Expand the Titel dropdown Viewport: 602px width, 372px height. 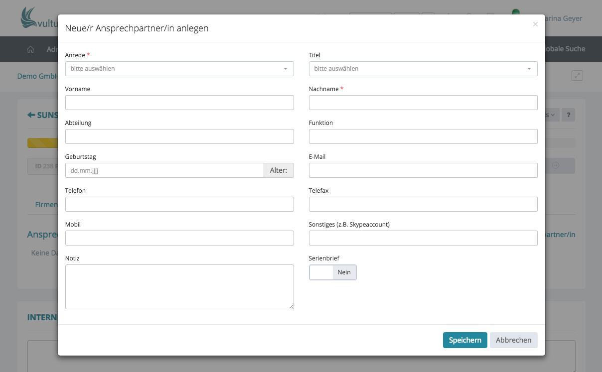coord(423,69)
